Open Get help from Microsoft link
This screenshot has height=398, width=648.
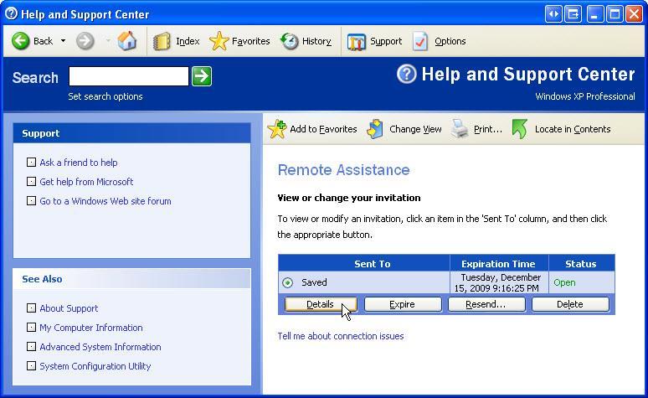86,182
